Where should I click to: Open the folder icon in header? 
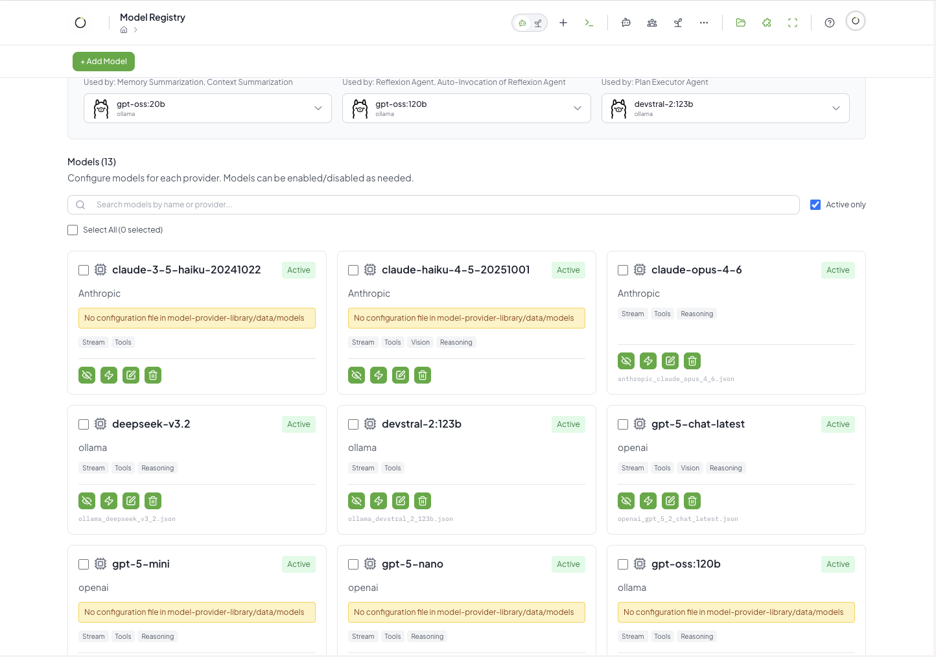(x=740, y=23)
